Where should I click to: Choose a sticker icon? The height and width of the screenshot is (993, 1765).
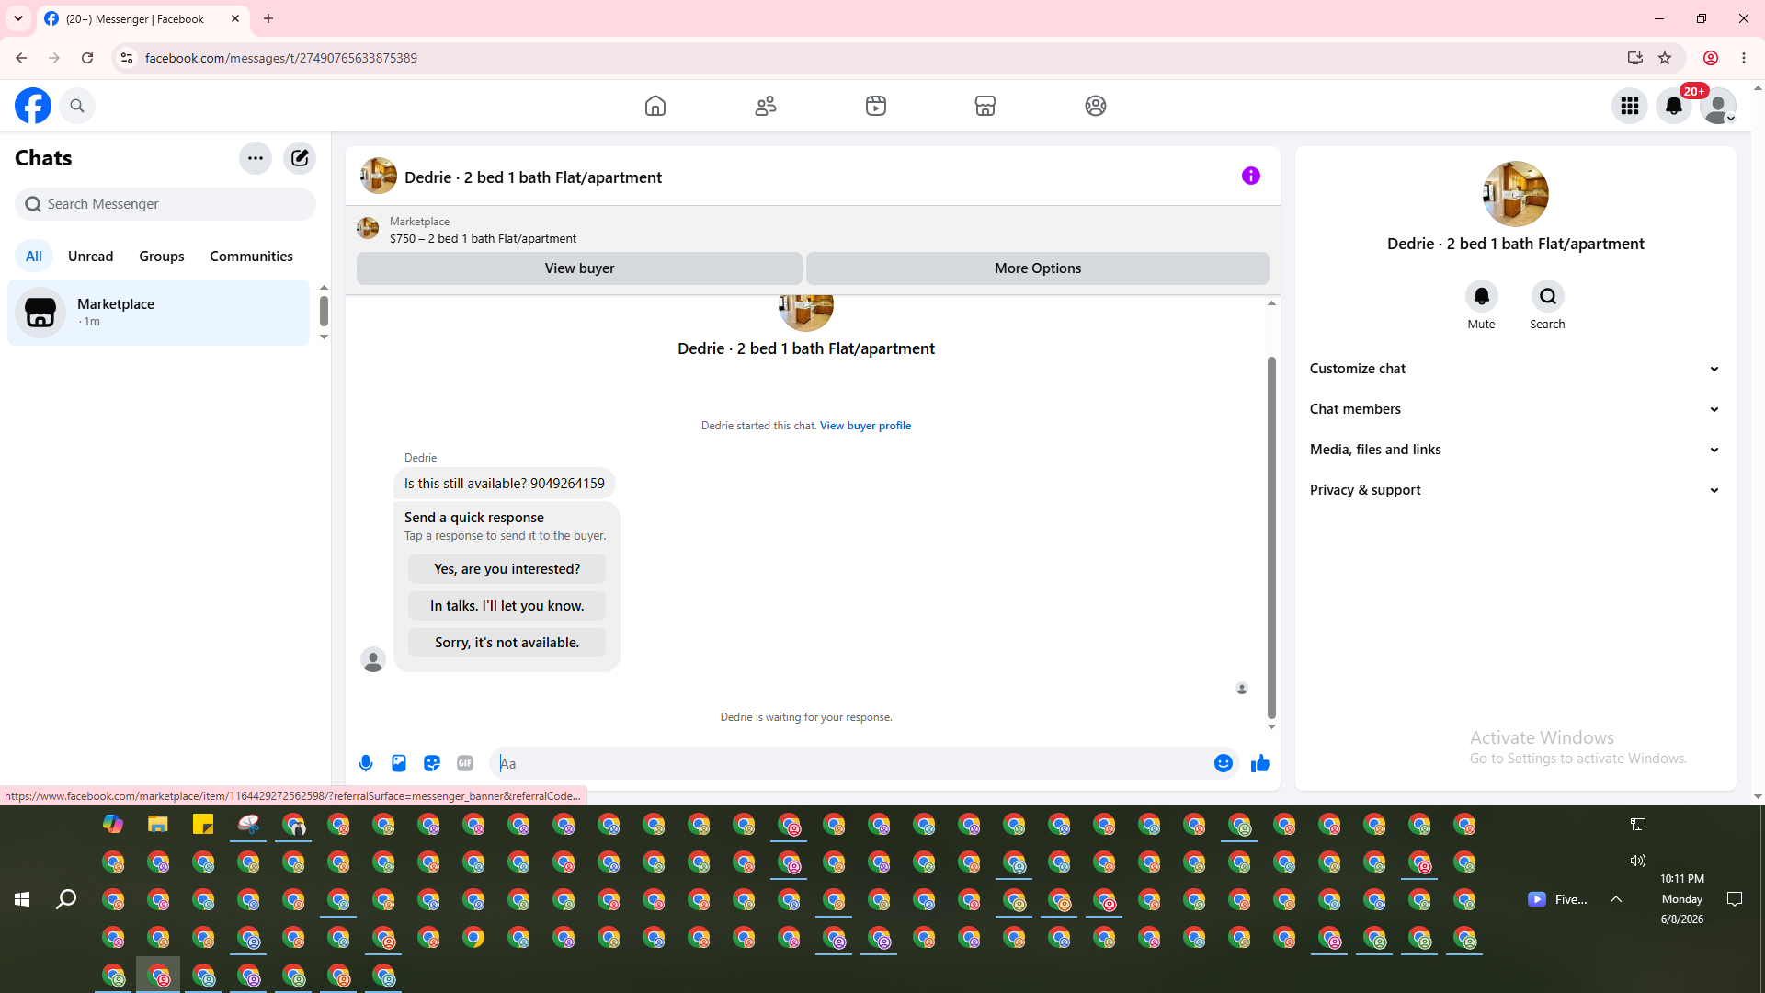(432, 763)
